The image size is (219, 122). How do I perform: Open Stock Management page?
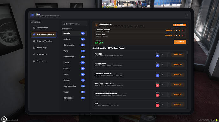click(x=43, y=34)
